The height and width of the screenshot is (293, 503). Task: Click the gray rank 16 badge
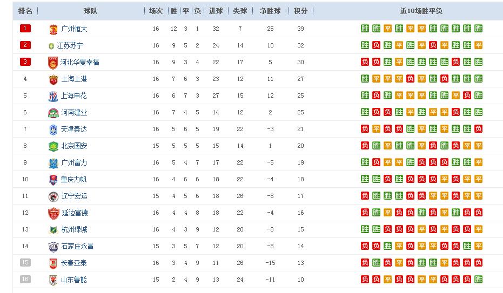[x=25, y=279]
